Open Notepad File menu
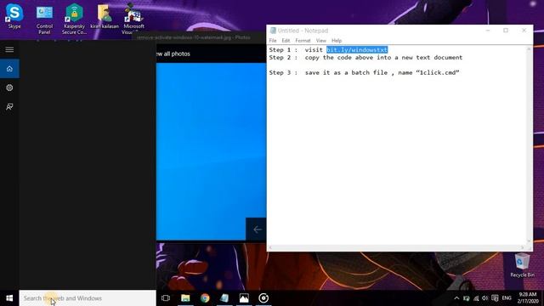Viewport: 544px width, 306px height. [x=273, y=41]
